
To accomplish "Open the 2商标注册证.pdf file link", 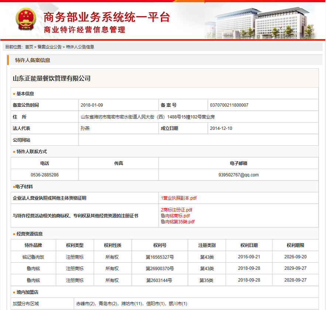I will (176, 210).
